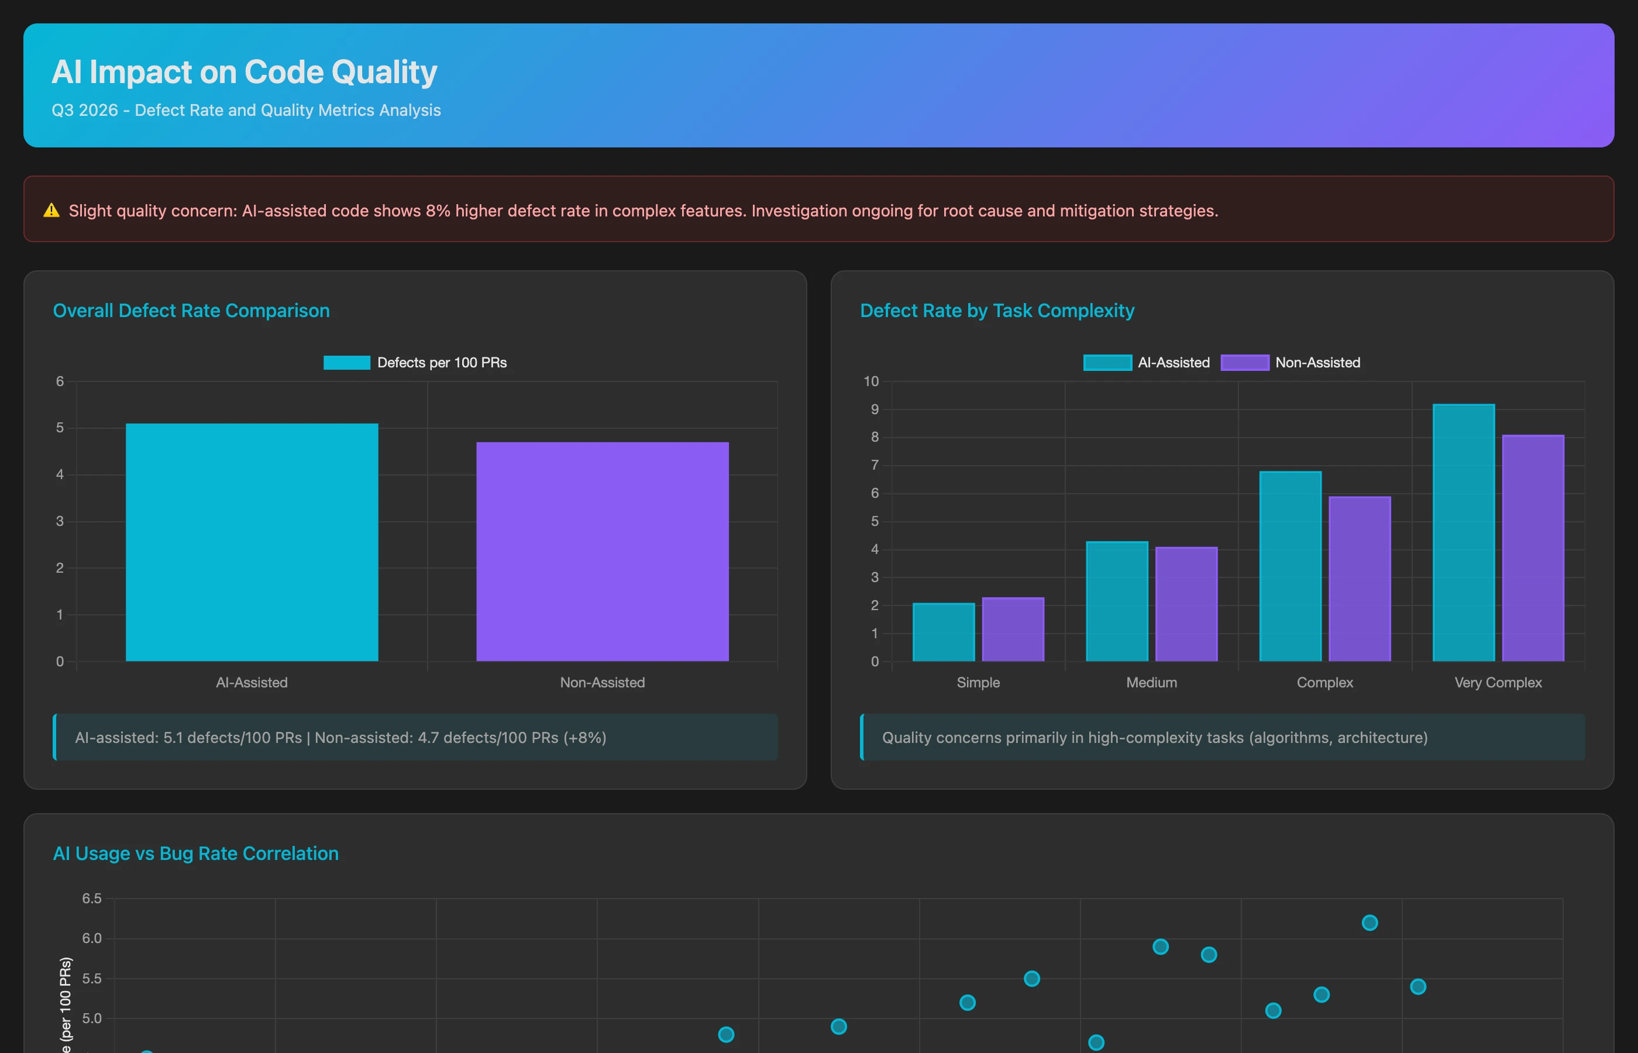Click the '6.5' y-axis tick of scatter chart
Screen dimensions: 1638x1053
point(92,898)
